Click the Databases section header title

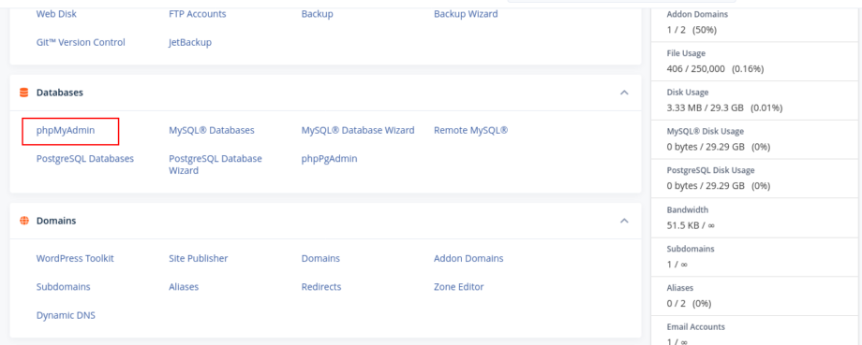(60, 93)
